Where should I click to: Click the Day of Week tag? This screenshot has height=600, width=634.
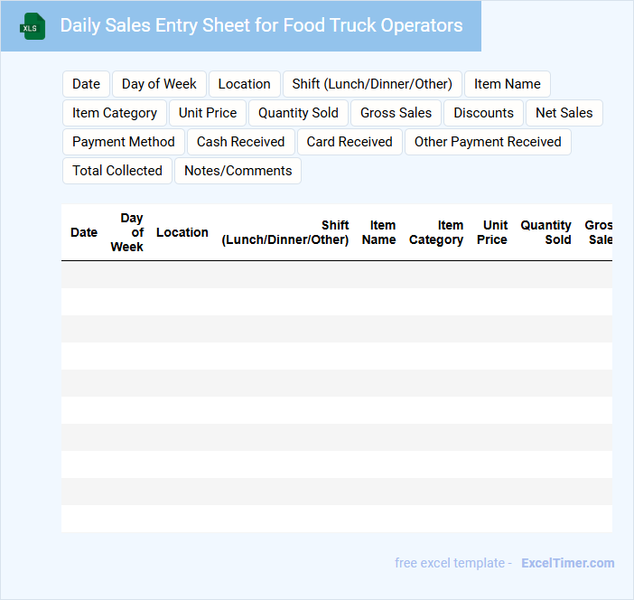[x=159, y=84]
